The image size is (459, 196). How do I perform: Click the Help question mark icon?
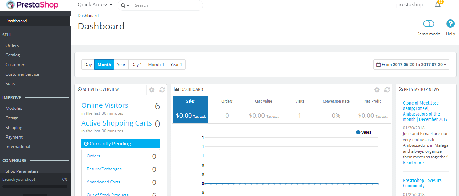click(x=450, y=24)
